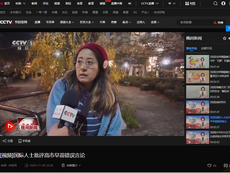230x173 pixels.
Task: Open highlighted playlist thumbnail with duration 00:02:27
Action: pos(198,122)
